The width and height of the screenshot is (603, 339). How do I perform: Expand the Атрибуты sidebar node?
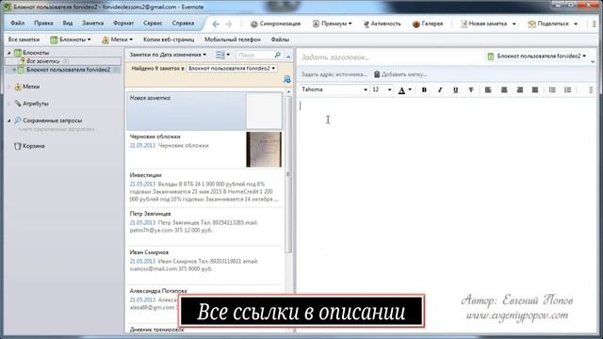point(9,104)
